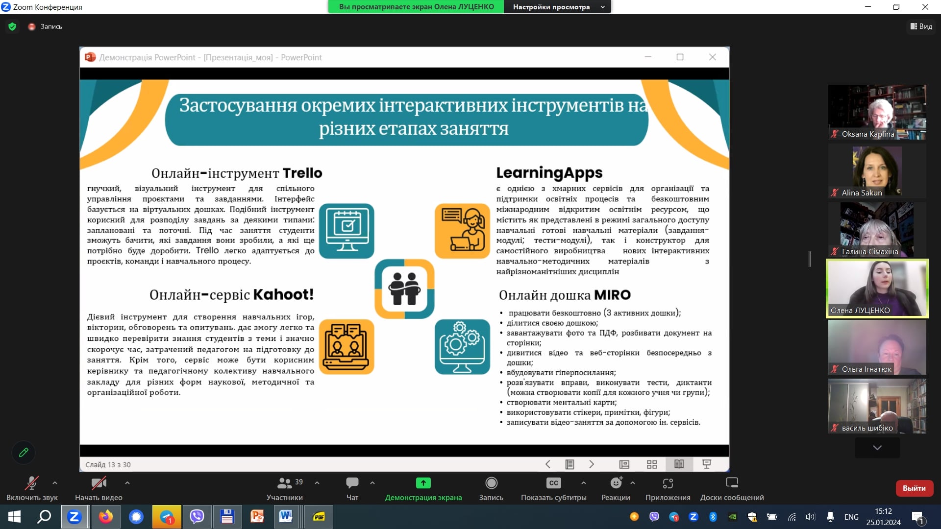Open Viber from the taskbar
Image resolution: width=941 pixels, height=529 pixels.
click(x=197, y=517)
